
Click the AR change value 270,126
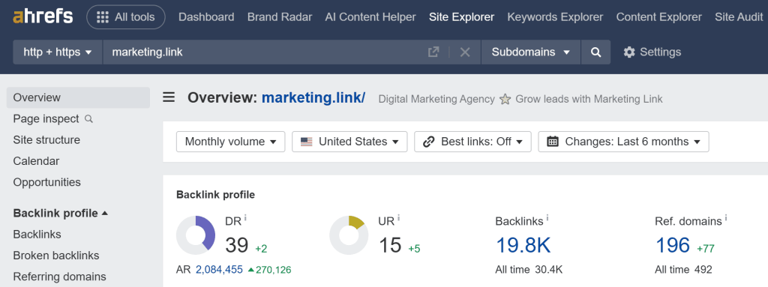[269, 269]
